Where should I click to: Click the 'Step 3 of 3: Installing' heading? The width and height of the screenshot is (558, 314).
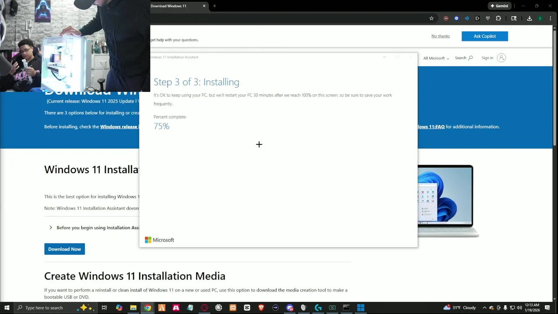(x=196, y=82)
